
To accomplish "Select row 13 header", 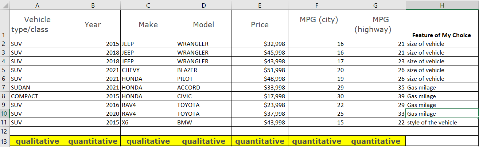I will pos(5,141).
